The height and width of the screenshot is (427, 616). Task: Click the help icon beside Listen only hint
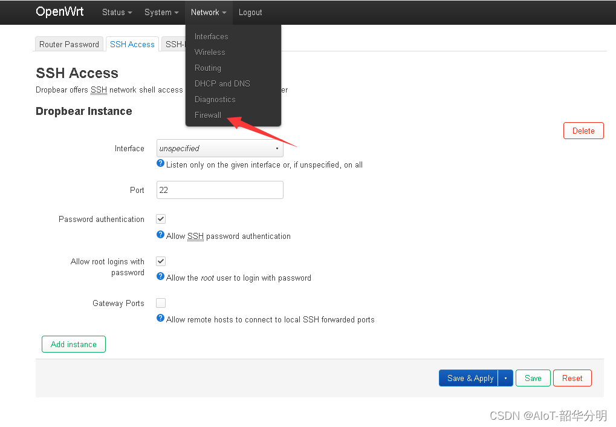coord(160,163)
